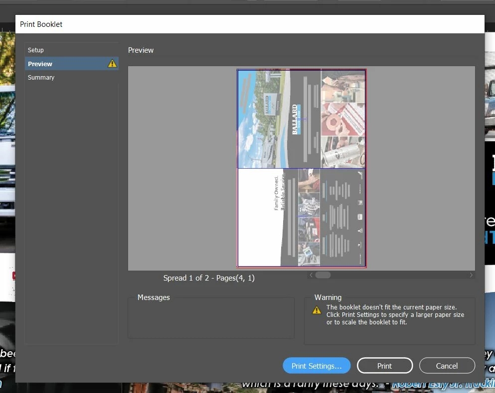Image resolution: width=495 pixels, height=393 pixels.
Task: Click the warning icon beside Preview in the sidebar
Action: [x=112, y=64]
